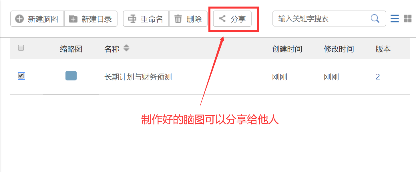The width and height of the screenshot is (416, 172).
Task: Click the magnifier search icon
Action: pyautogui.click(x=375, y=19)
